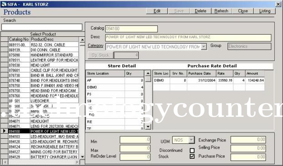Viewport: 283px width, 166px height.
Task: Click the Store Location column header
Action: click(x=105, y=73)
